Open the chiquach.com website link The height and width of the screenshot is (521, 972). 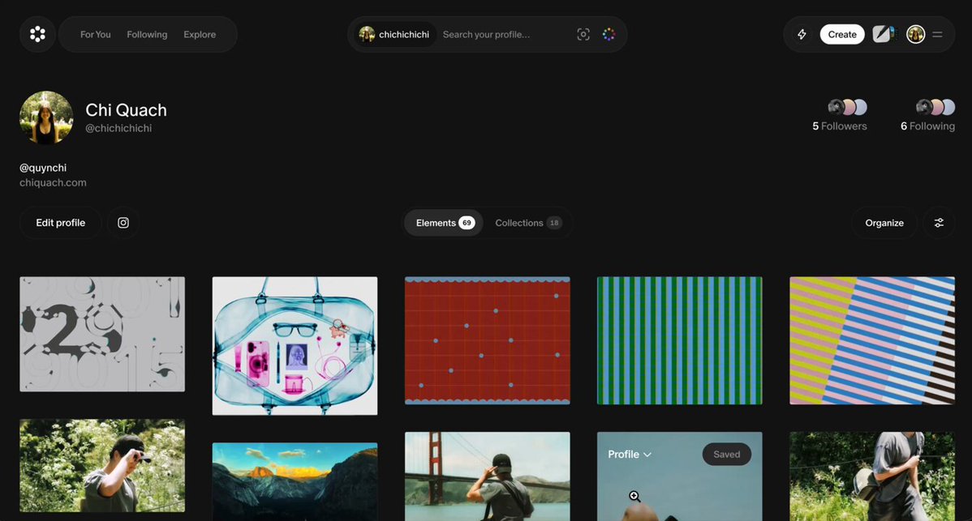pos(53,182)
